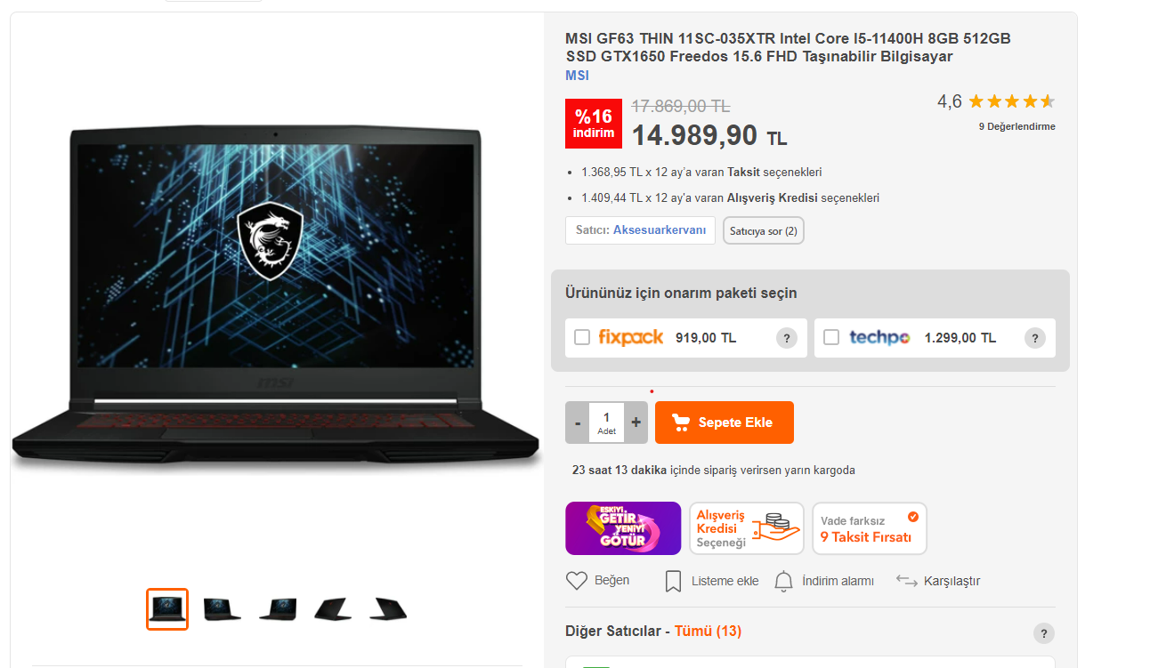Viewport: 1150px width, 668px height.
Task: Add product with Sepete Ekle button
Action: 725,423
